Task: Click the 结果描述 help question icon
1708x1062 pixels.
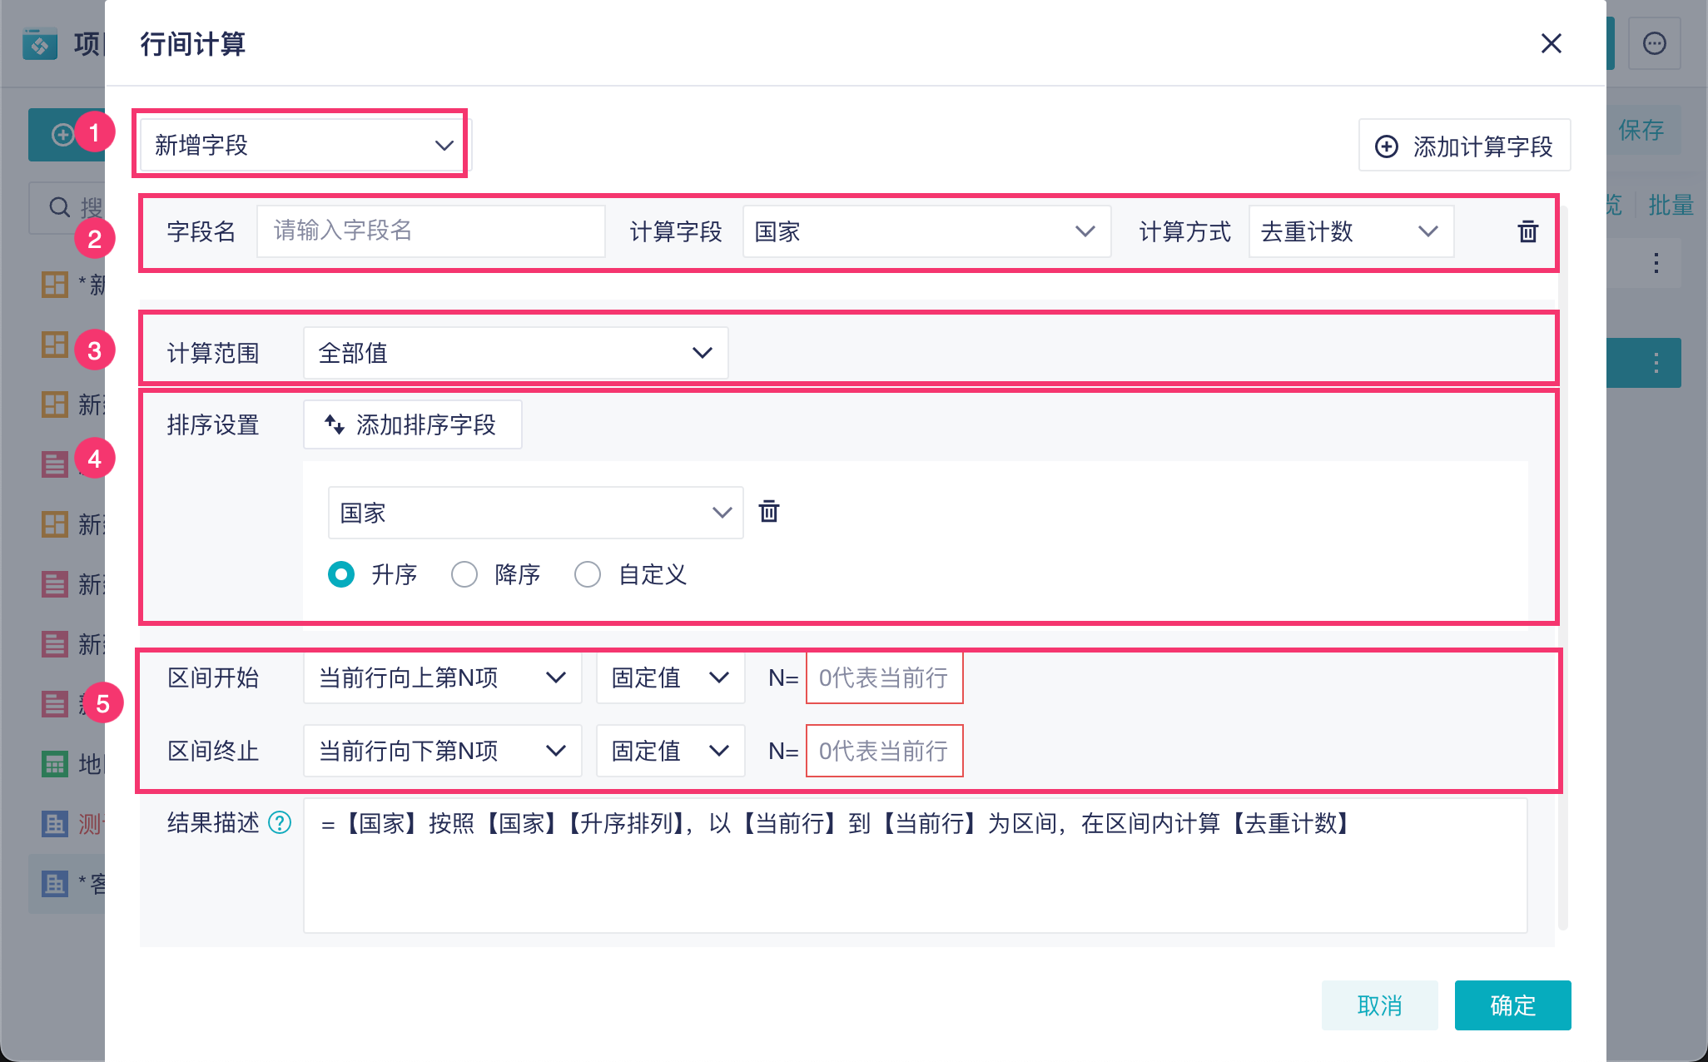Action: [281, 823]
